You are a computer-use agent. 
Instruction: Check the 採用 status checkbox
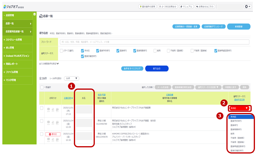point(155,51)
